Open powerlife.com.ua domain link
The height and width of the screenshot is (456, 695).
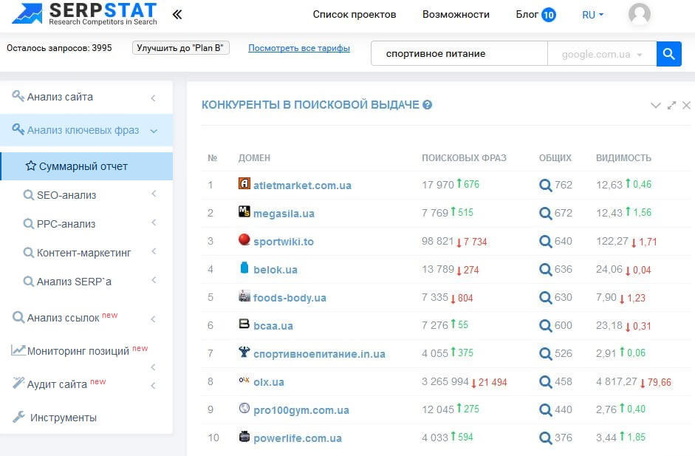point(298,438)
